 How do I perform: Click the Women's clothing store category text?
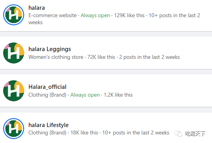click(x=56, y=57)
